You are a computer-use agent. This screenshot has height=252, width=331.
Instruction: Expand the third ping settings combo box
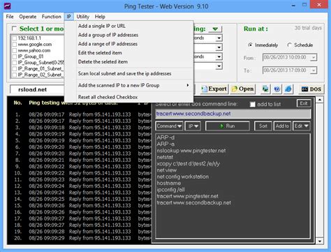click(x=219, y=57)
